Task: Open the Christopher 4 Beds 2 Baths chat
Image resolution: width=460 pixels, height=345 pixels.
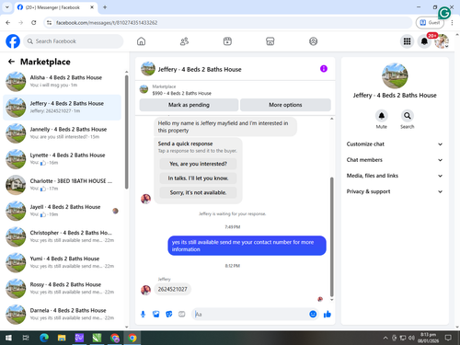Action: point(62,236)
